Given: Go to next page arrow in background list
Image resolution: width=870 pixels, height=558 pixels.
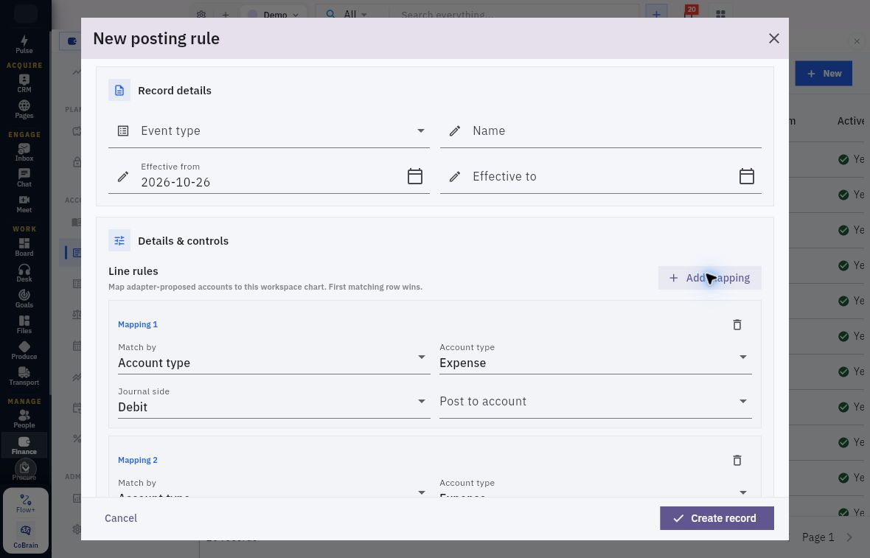Looking at the screenshot, I should (x=849, y=537).
